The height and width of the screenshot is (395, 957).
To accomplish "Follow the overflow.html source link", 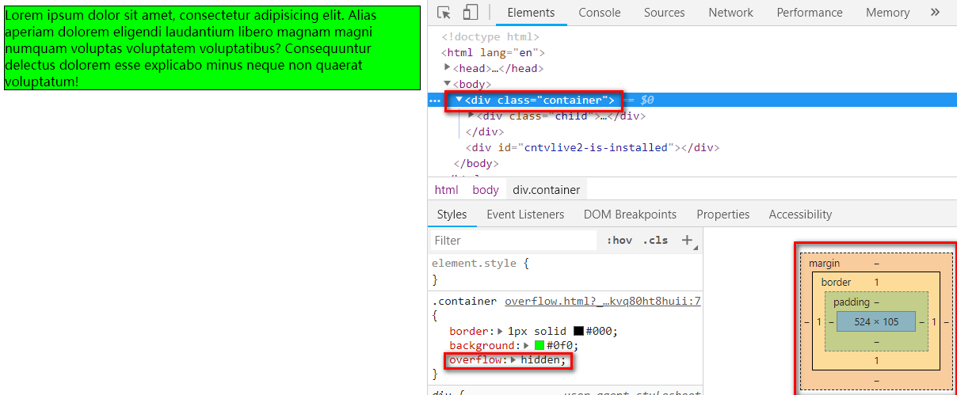I will 603,301.
